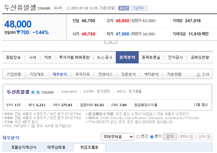Click the 검색 button

click(170, 137)
